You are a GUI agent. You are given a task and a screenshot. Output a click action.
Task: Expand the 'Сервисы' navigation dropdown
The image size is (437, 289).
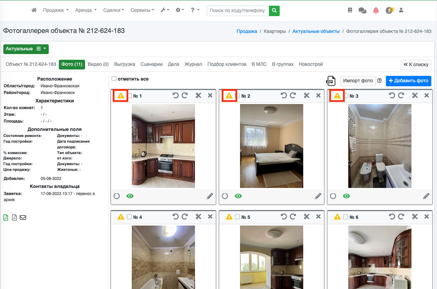click(142, 10)
